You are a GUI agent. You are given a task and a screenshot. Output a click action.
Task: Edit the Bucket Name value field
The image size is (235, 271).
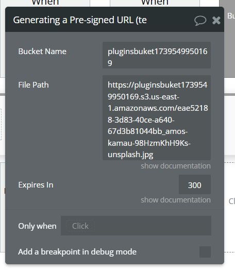(157, 55)
